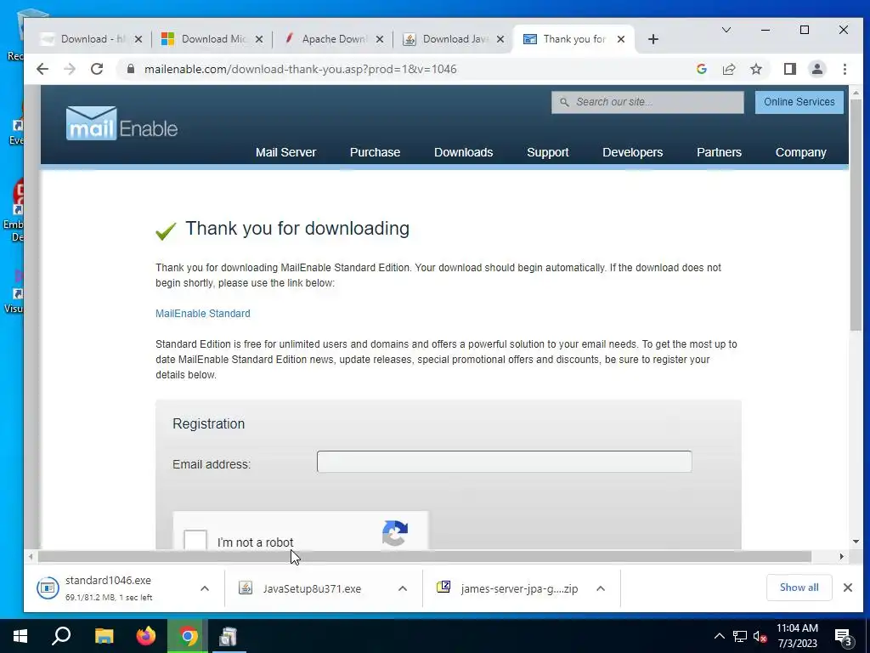Check the I'm not a robot box
The height and width of the screenshot is (653, 870).
coord(195,540)
